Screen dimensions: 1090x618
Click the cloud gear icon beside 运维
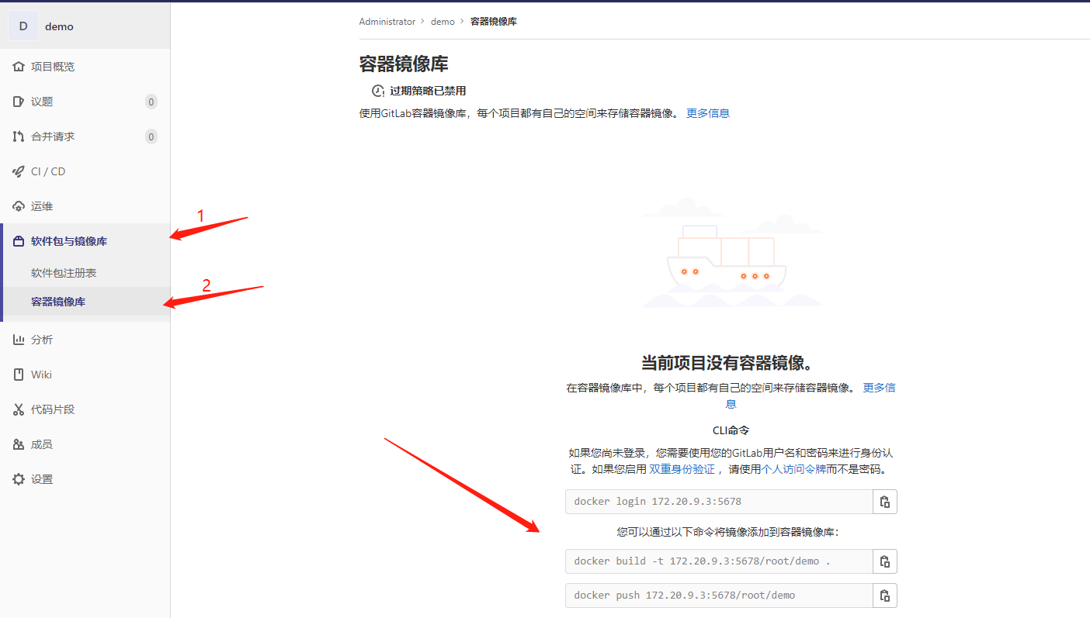(x=19, y=206)
